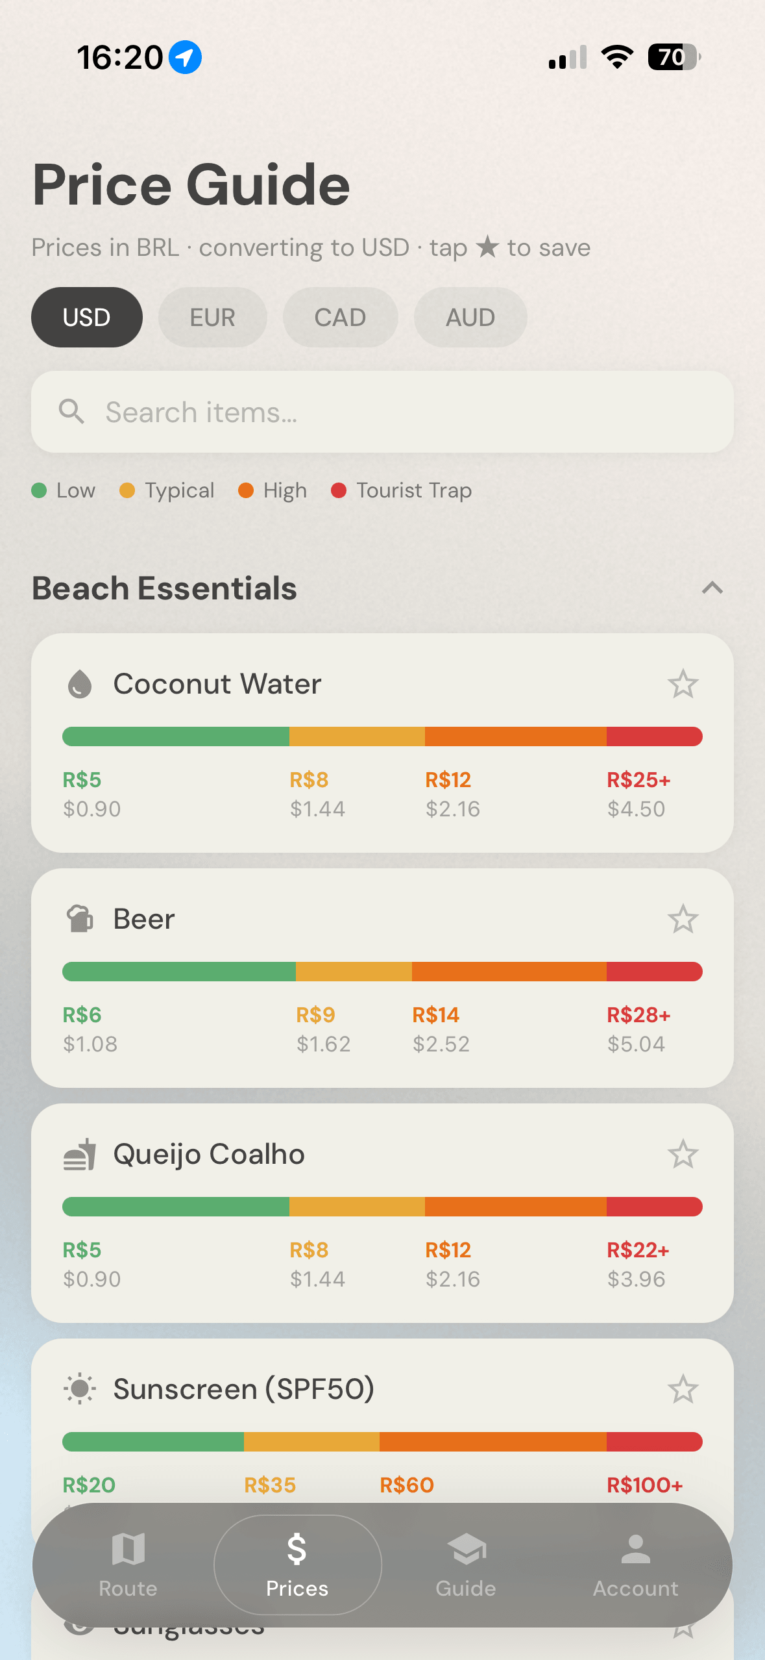Viewport: 765px width, 1660px height.
Task: Tap the Sunscreen (SPF50) star icon
Action: coord(683,1389)
